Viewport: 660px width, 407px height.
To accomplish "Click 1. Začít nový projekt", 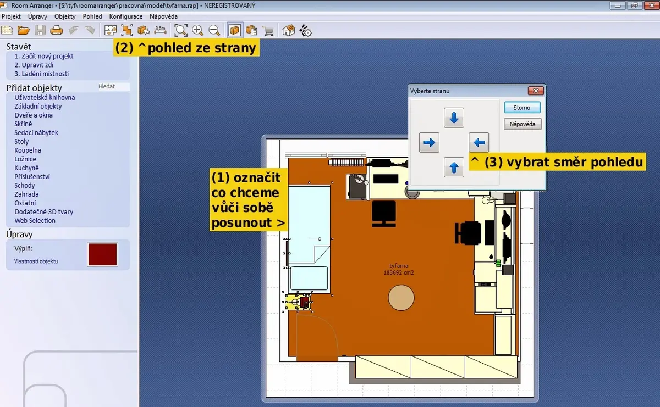I will pos(44,56).
